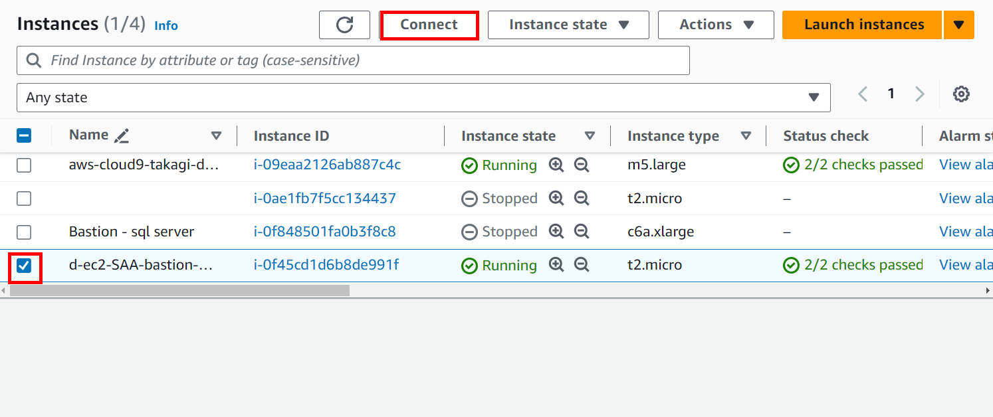
Task: Open Launch instances split-button arrow
Action: click(x=958, y=25)
